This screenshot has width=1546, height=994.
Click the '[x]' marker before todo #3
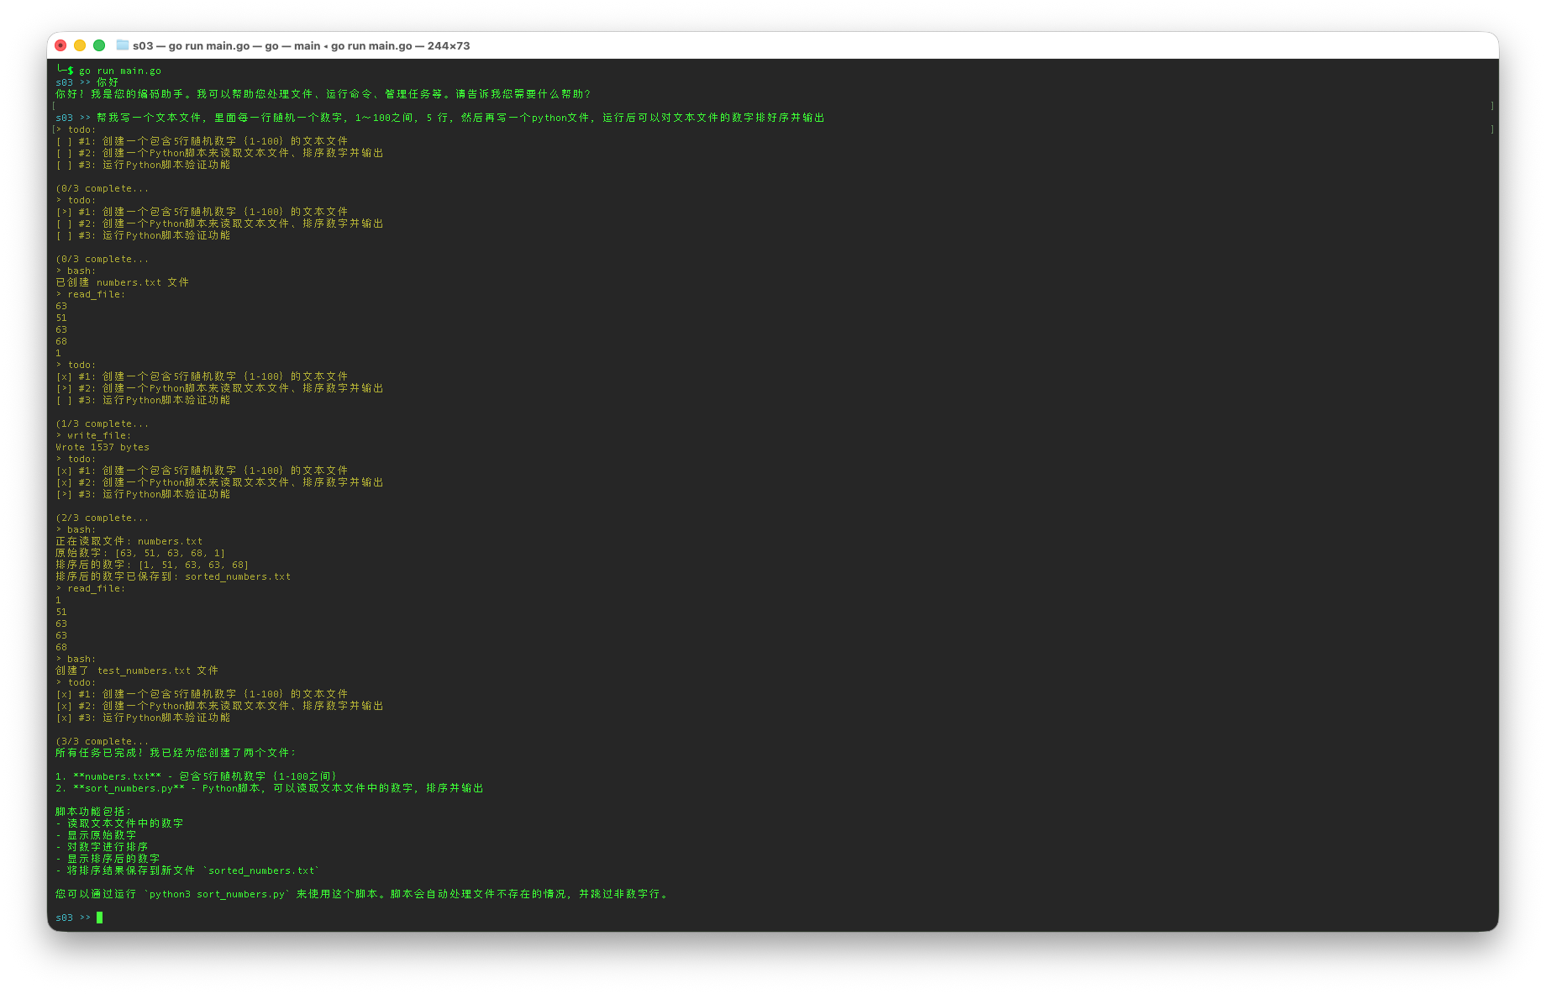(x=64, y=718)
